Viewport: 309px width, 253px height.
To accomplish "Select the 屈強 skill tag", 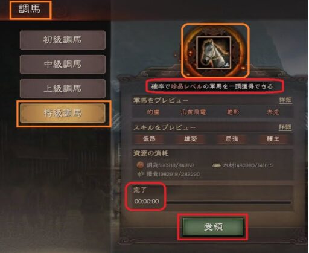I will point(232,139).
